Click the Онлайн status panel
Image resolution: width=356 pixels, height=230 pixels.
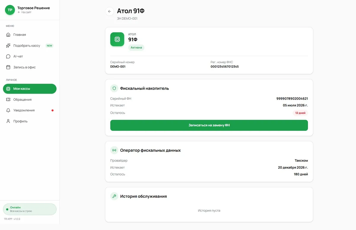[x=30, y=209]
